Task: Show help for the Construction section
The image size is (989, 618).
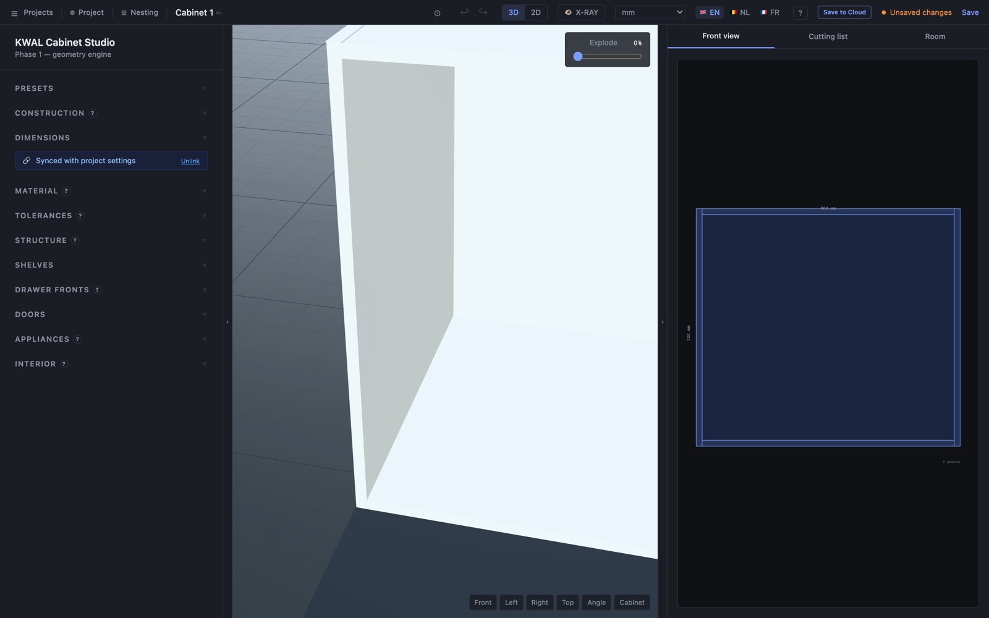Action: tap(93, 113)
